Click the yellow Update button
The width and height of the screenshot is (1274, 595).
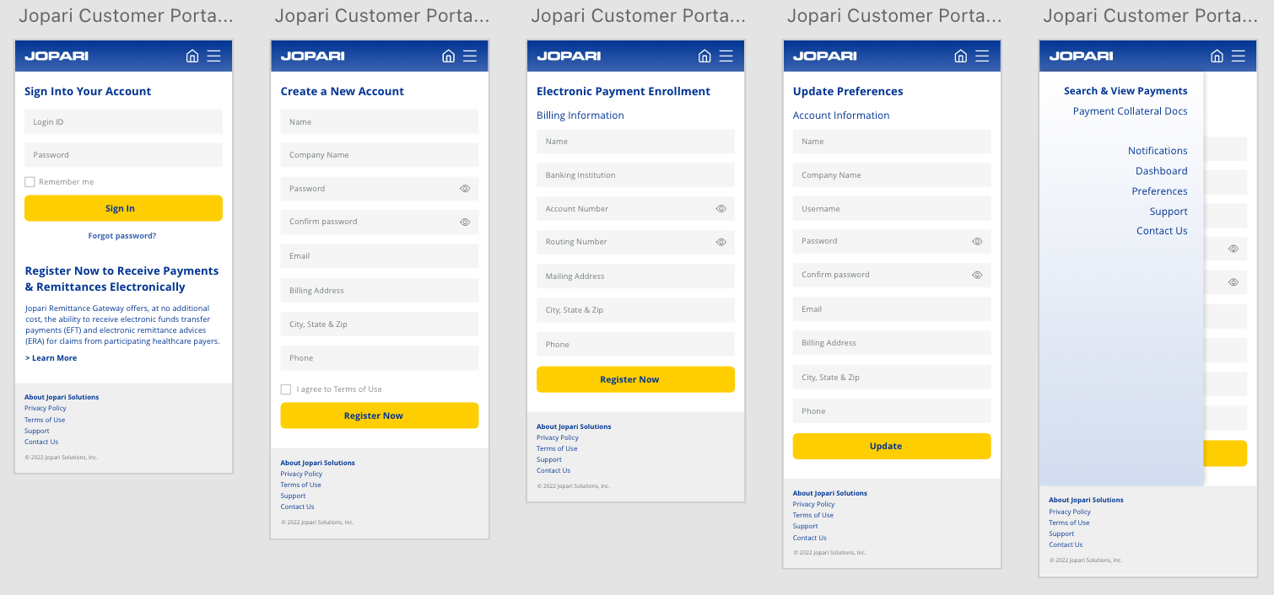point(892,446)
